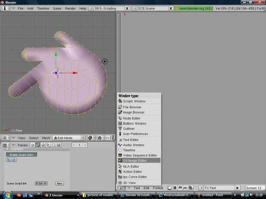Image resolution: width=266 pixels, height=199 pixels.
Task: Toggle line numbers in text editor
Action: pyautogui.click(x=175, y=188)
